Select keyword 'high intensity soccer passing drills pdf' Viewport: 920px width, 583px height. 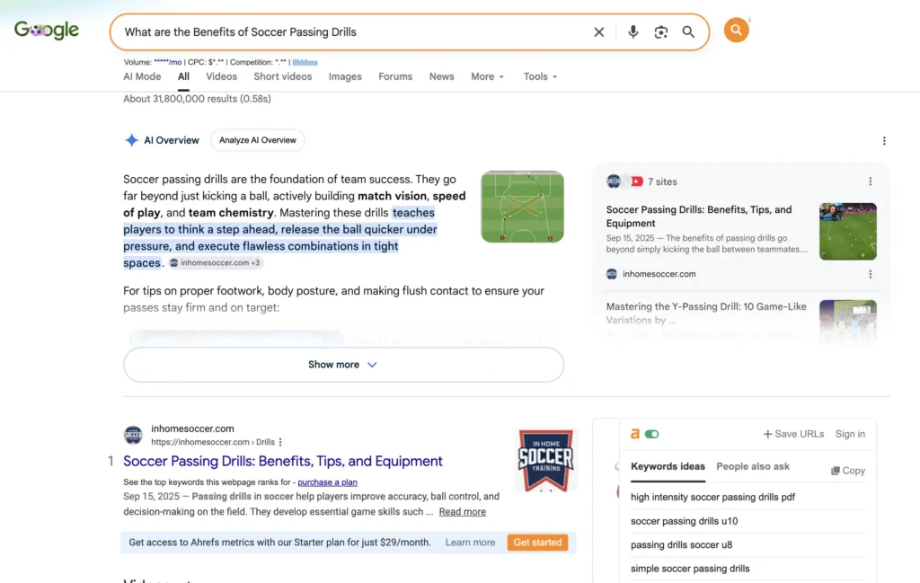click(x=712, y=498)
